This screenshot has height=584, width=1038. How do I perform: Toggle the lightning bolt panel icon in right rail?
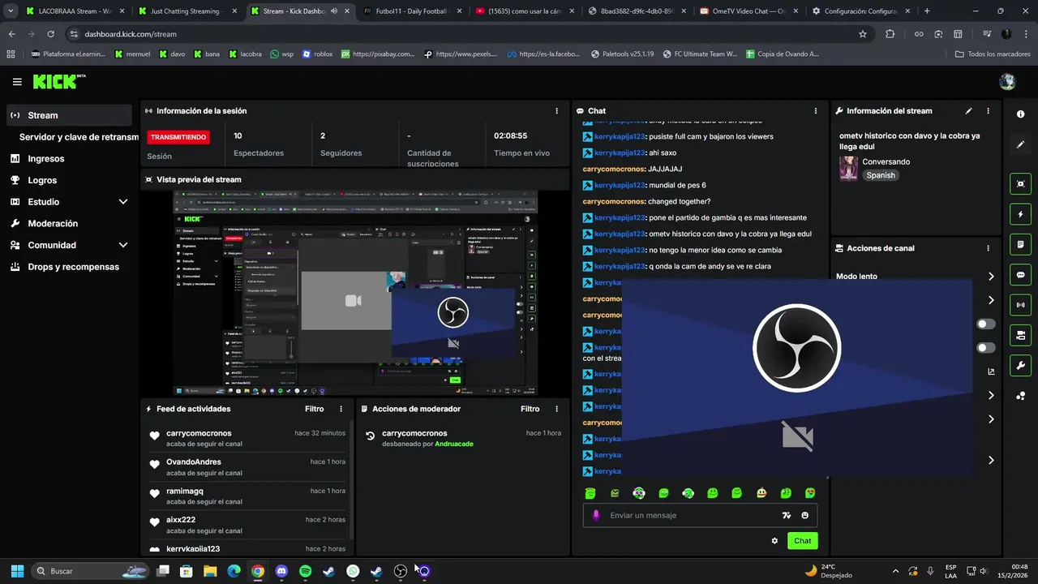pos(1020,214)
